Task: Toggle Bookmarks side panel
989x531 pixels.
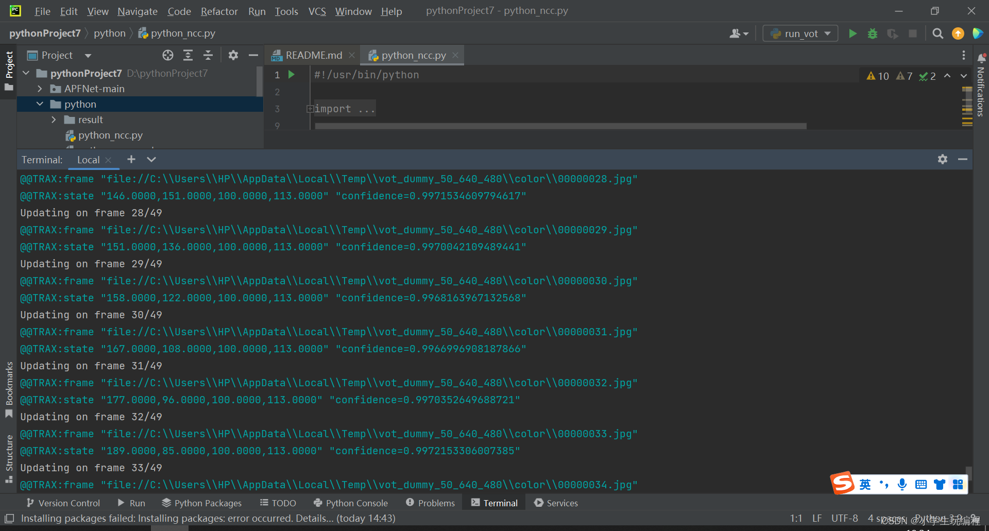Action: [x=9, y=389]
